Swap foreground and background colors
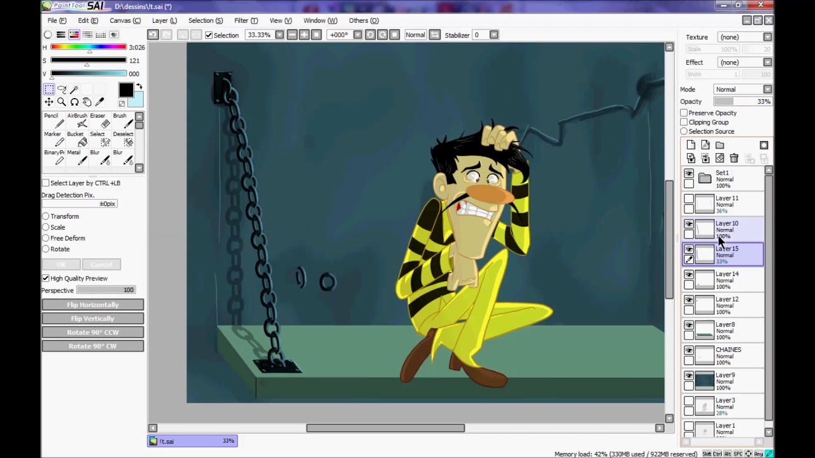Screen dimensions: 815x458 click(139, 87)
